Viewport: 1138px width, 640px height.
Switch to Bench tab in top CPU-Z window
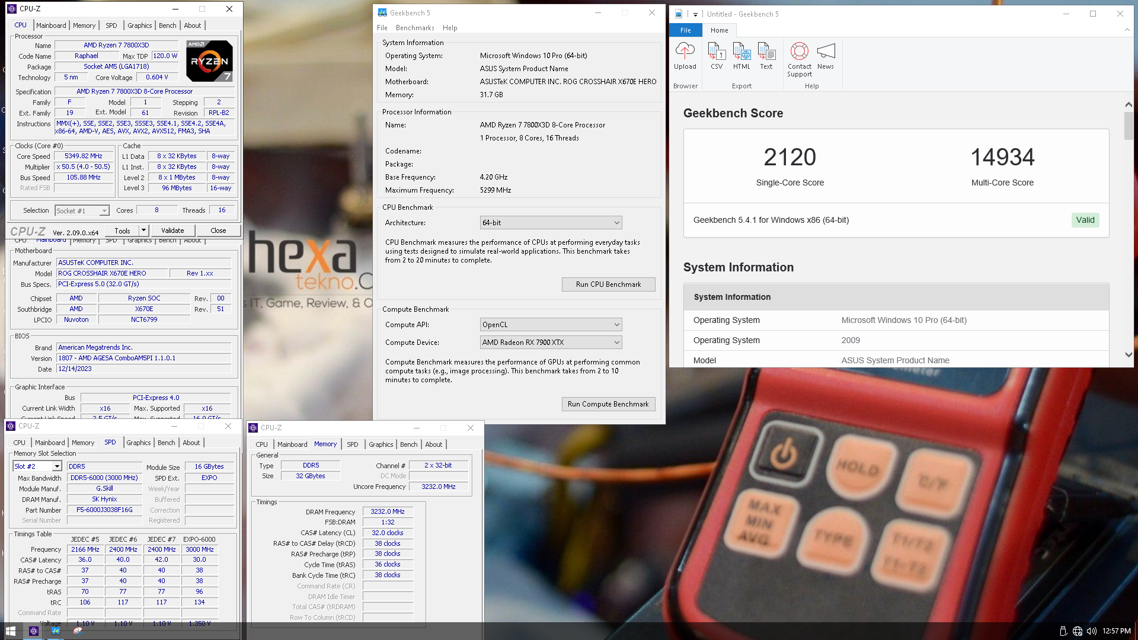click(x=168, y=25)
